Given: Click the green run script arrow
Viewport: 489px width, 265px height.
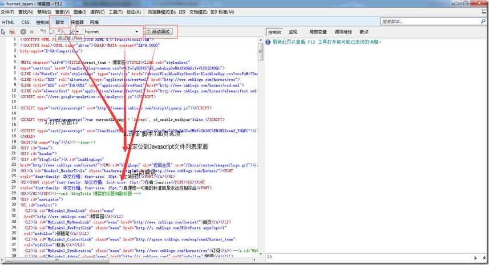Looking at the screenshot, I should (475, 258).
